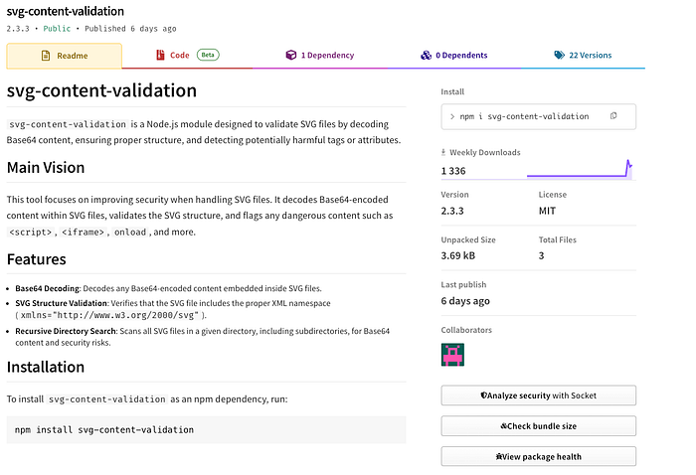
Task: Open the collaborator pink avatar
Action: [452, 355]
